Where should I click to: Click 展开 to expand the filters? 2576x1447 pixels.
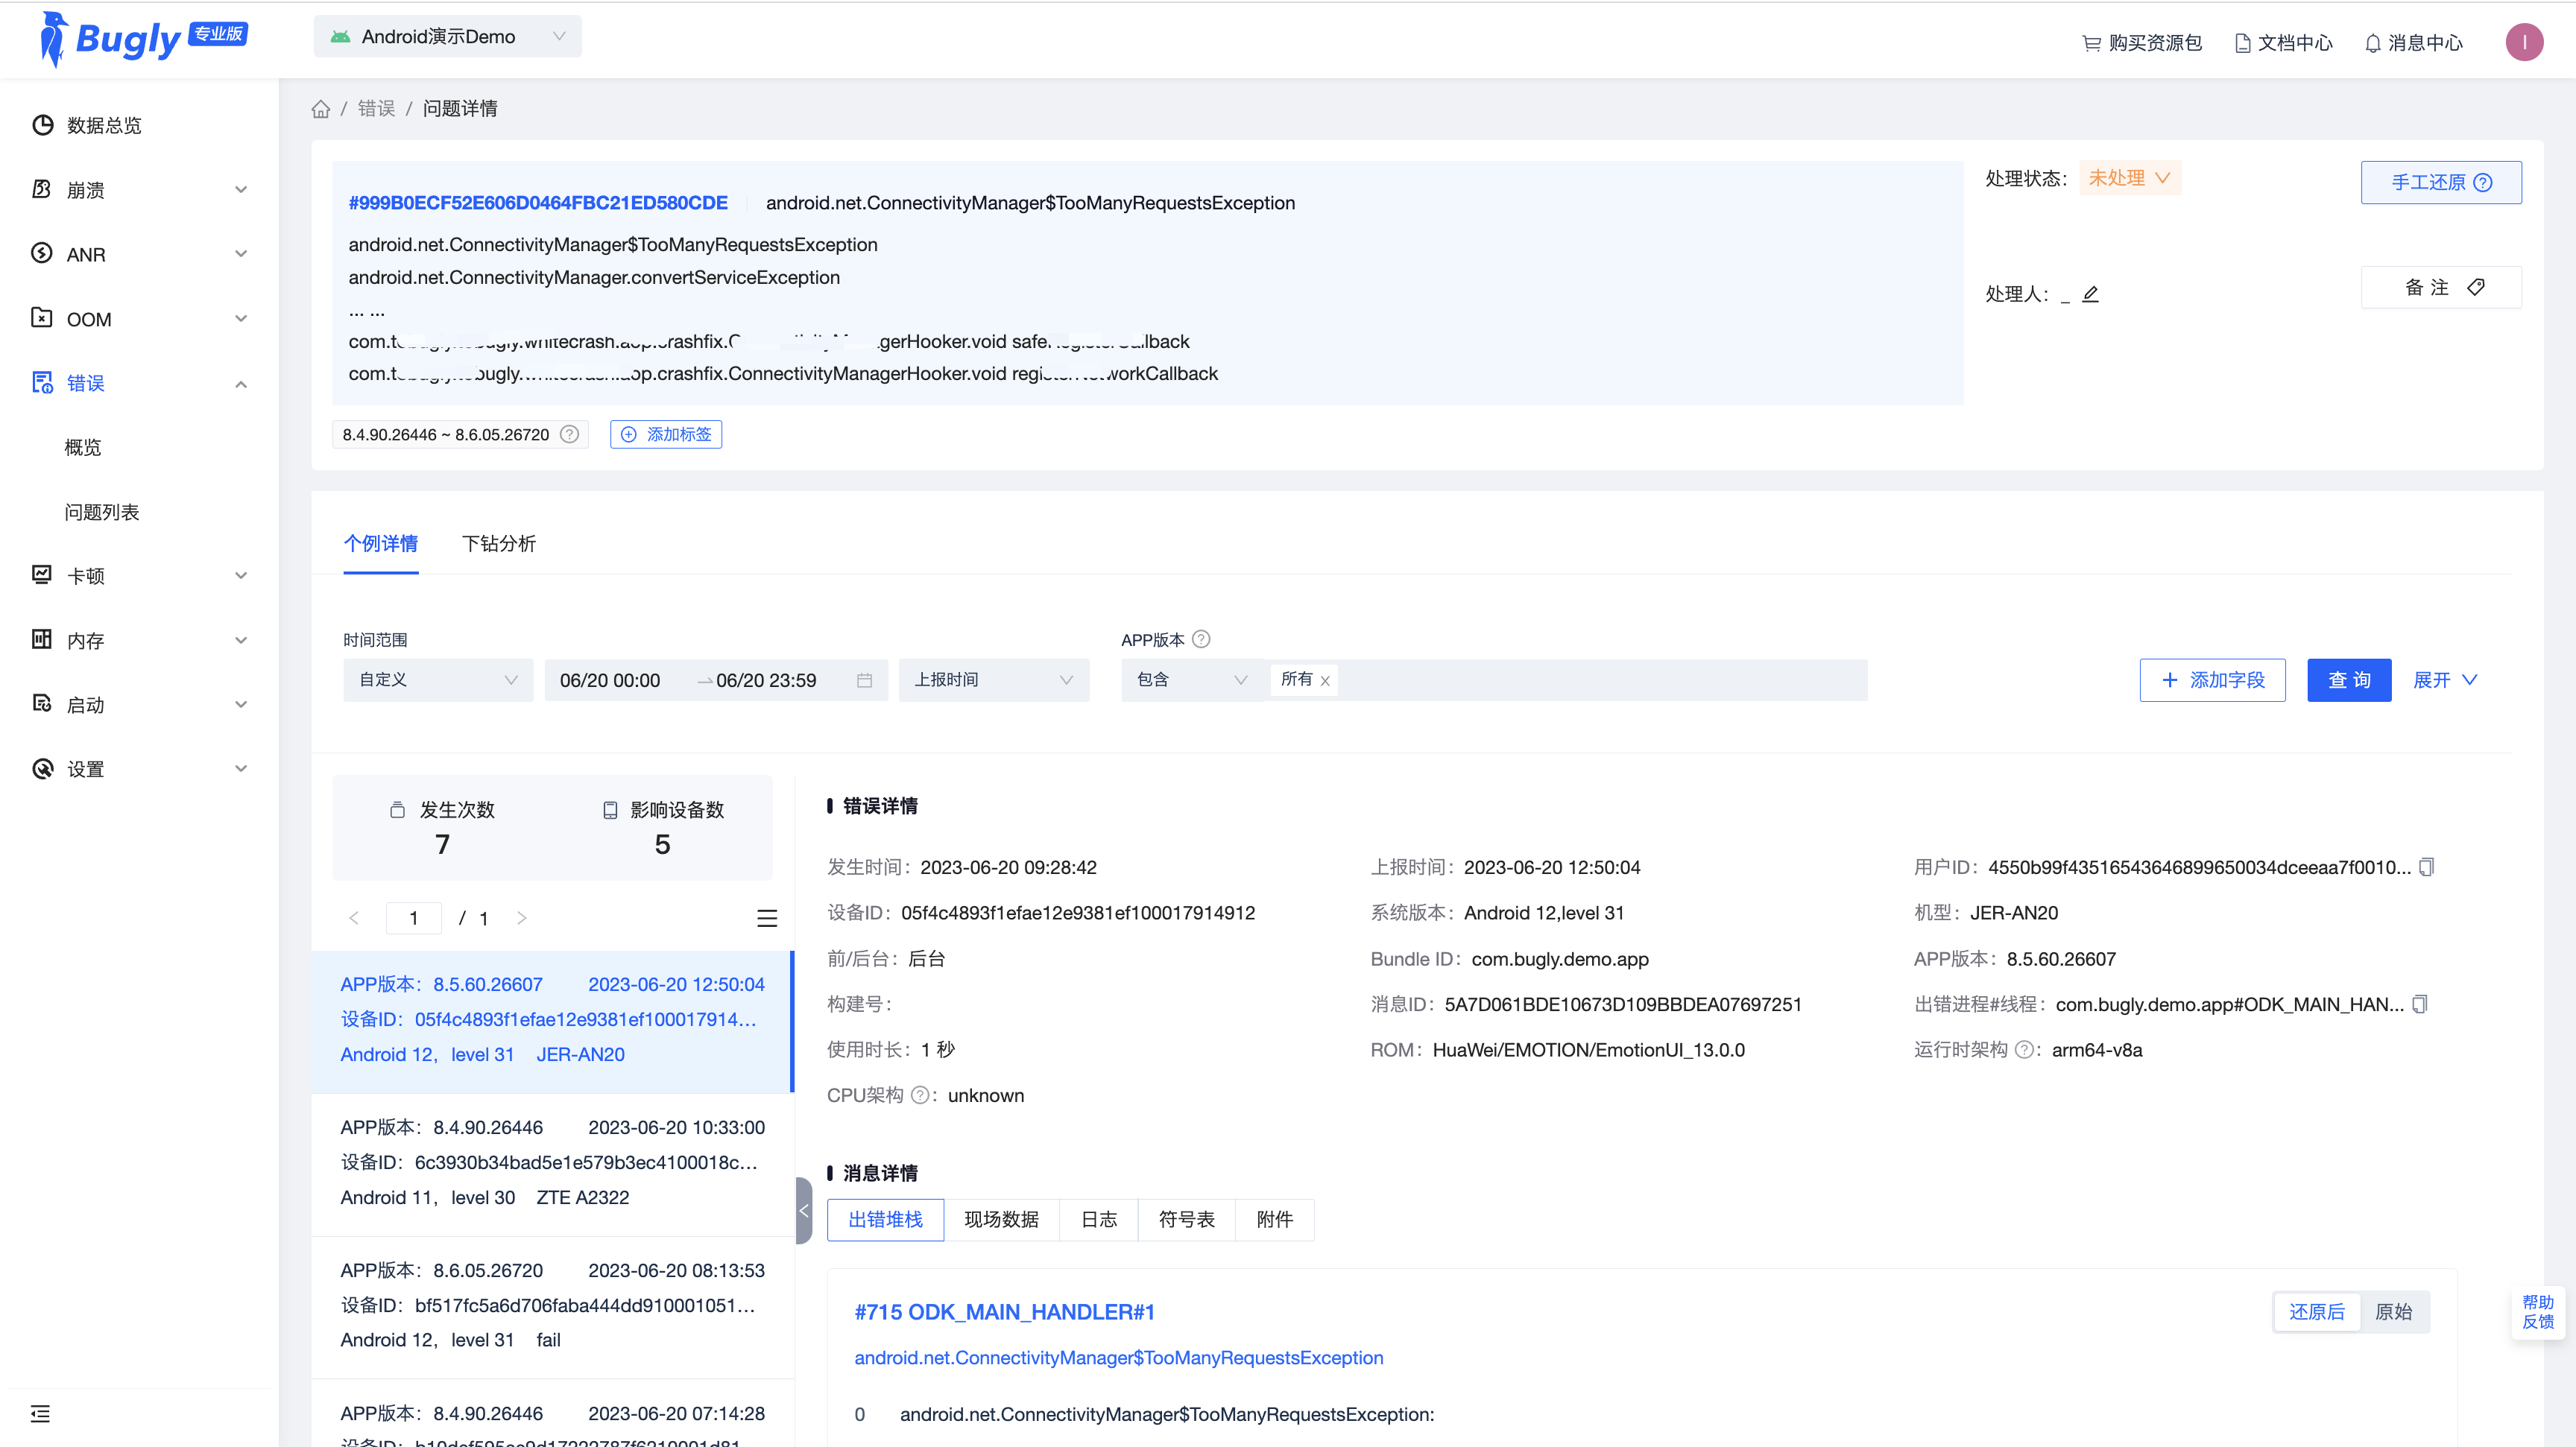2445,680
